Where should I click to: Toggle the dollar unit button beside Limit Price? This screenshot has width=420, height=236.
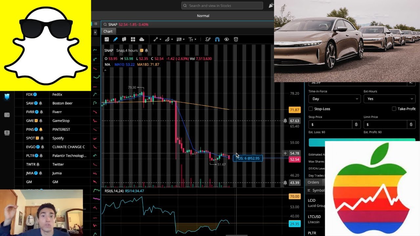click(x=411, y=125)
